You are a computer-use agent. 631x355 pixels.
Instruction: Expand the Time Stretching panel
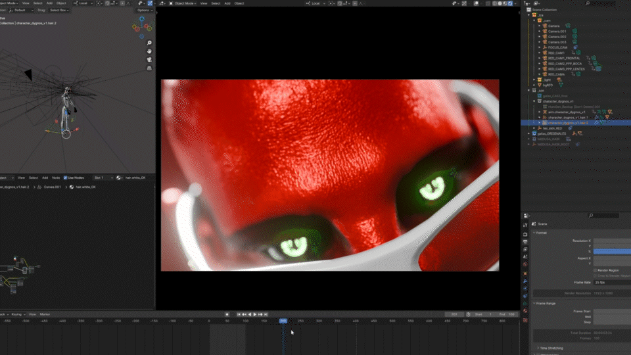coord(549,348)
